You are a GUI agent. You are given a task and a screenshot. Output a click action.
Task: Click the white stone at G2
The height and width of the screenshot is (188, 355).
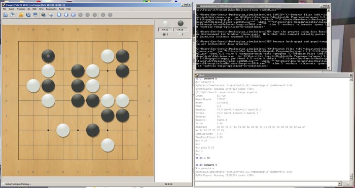(108, 145)
